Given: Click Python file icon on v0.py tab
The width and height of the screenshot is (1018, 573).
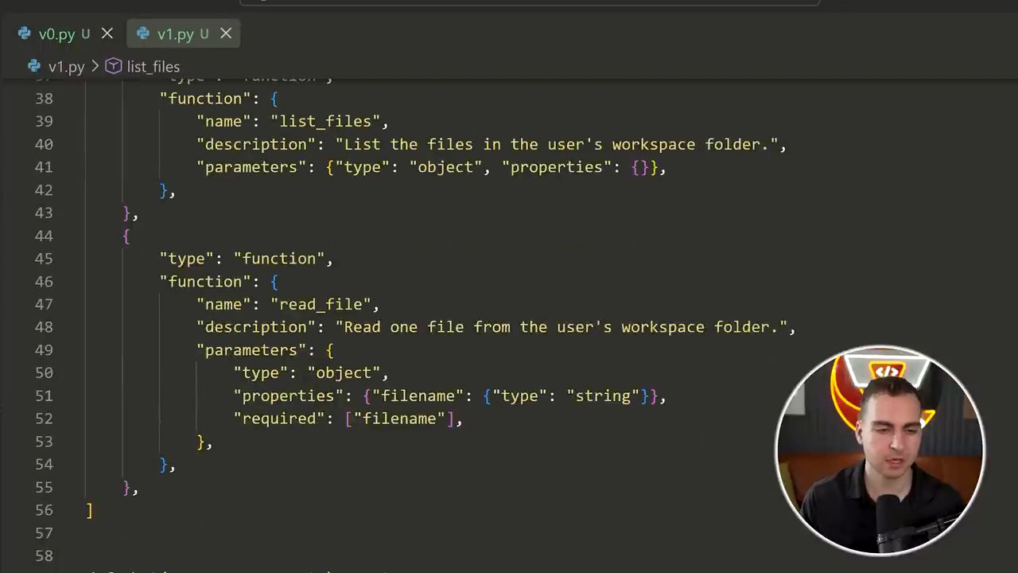Looking at the screenshot, I should [25, 33].
